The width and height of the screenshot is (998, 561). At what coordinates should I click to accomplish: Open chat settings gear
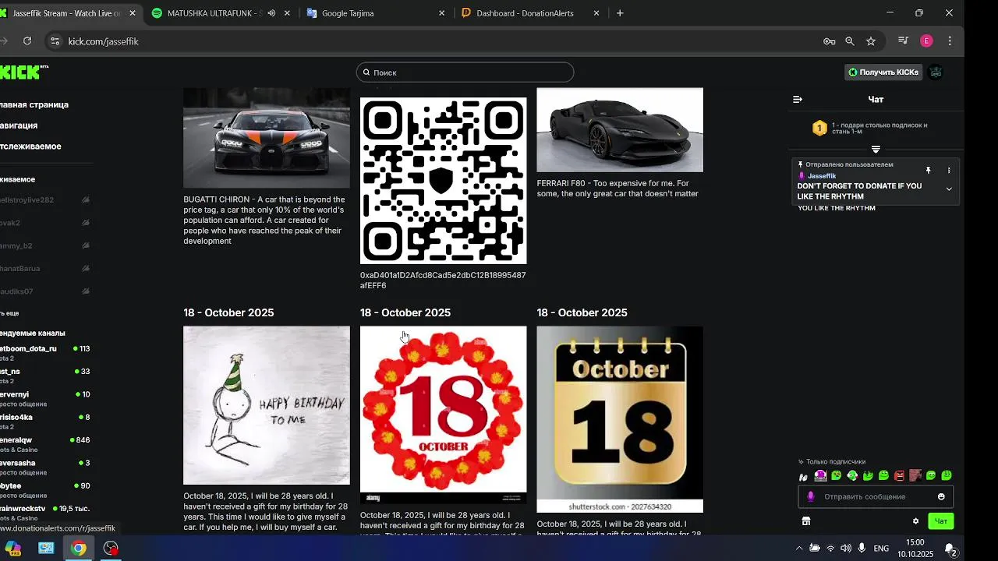click(915, 521)
